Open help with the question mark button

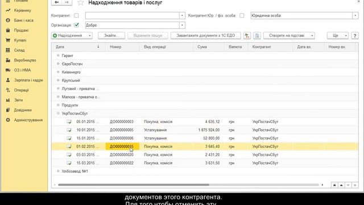coord(355,35)
